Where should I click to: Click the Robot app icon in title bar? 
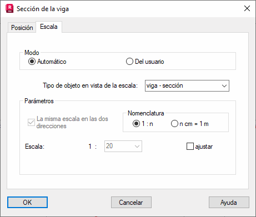9,9
